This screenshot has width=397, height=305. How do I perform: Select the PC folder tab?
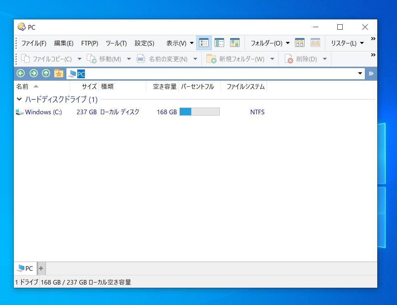click(x=25, y=268)
